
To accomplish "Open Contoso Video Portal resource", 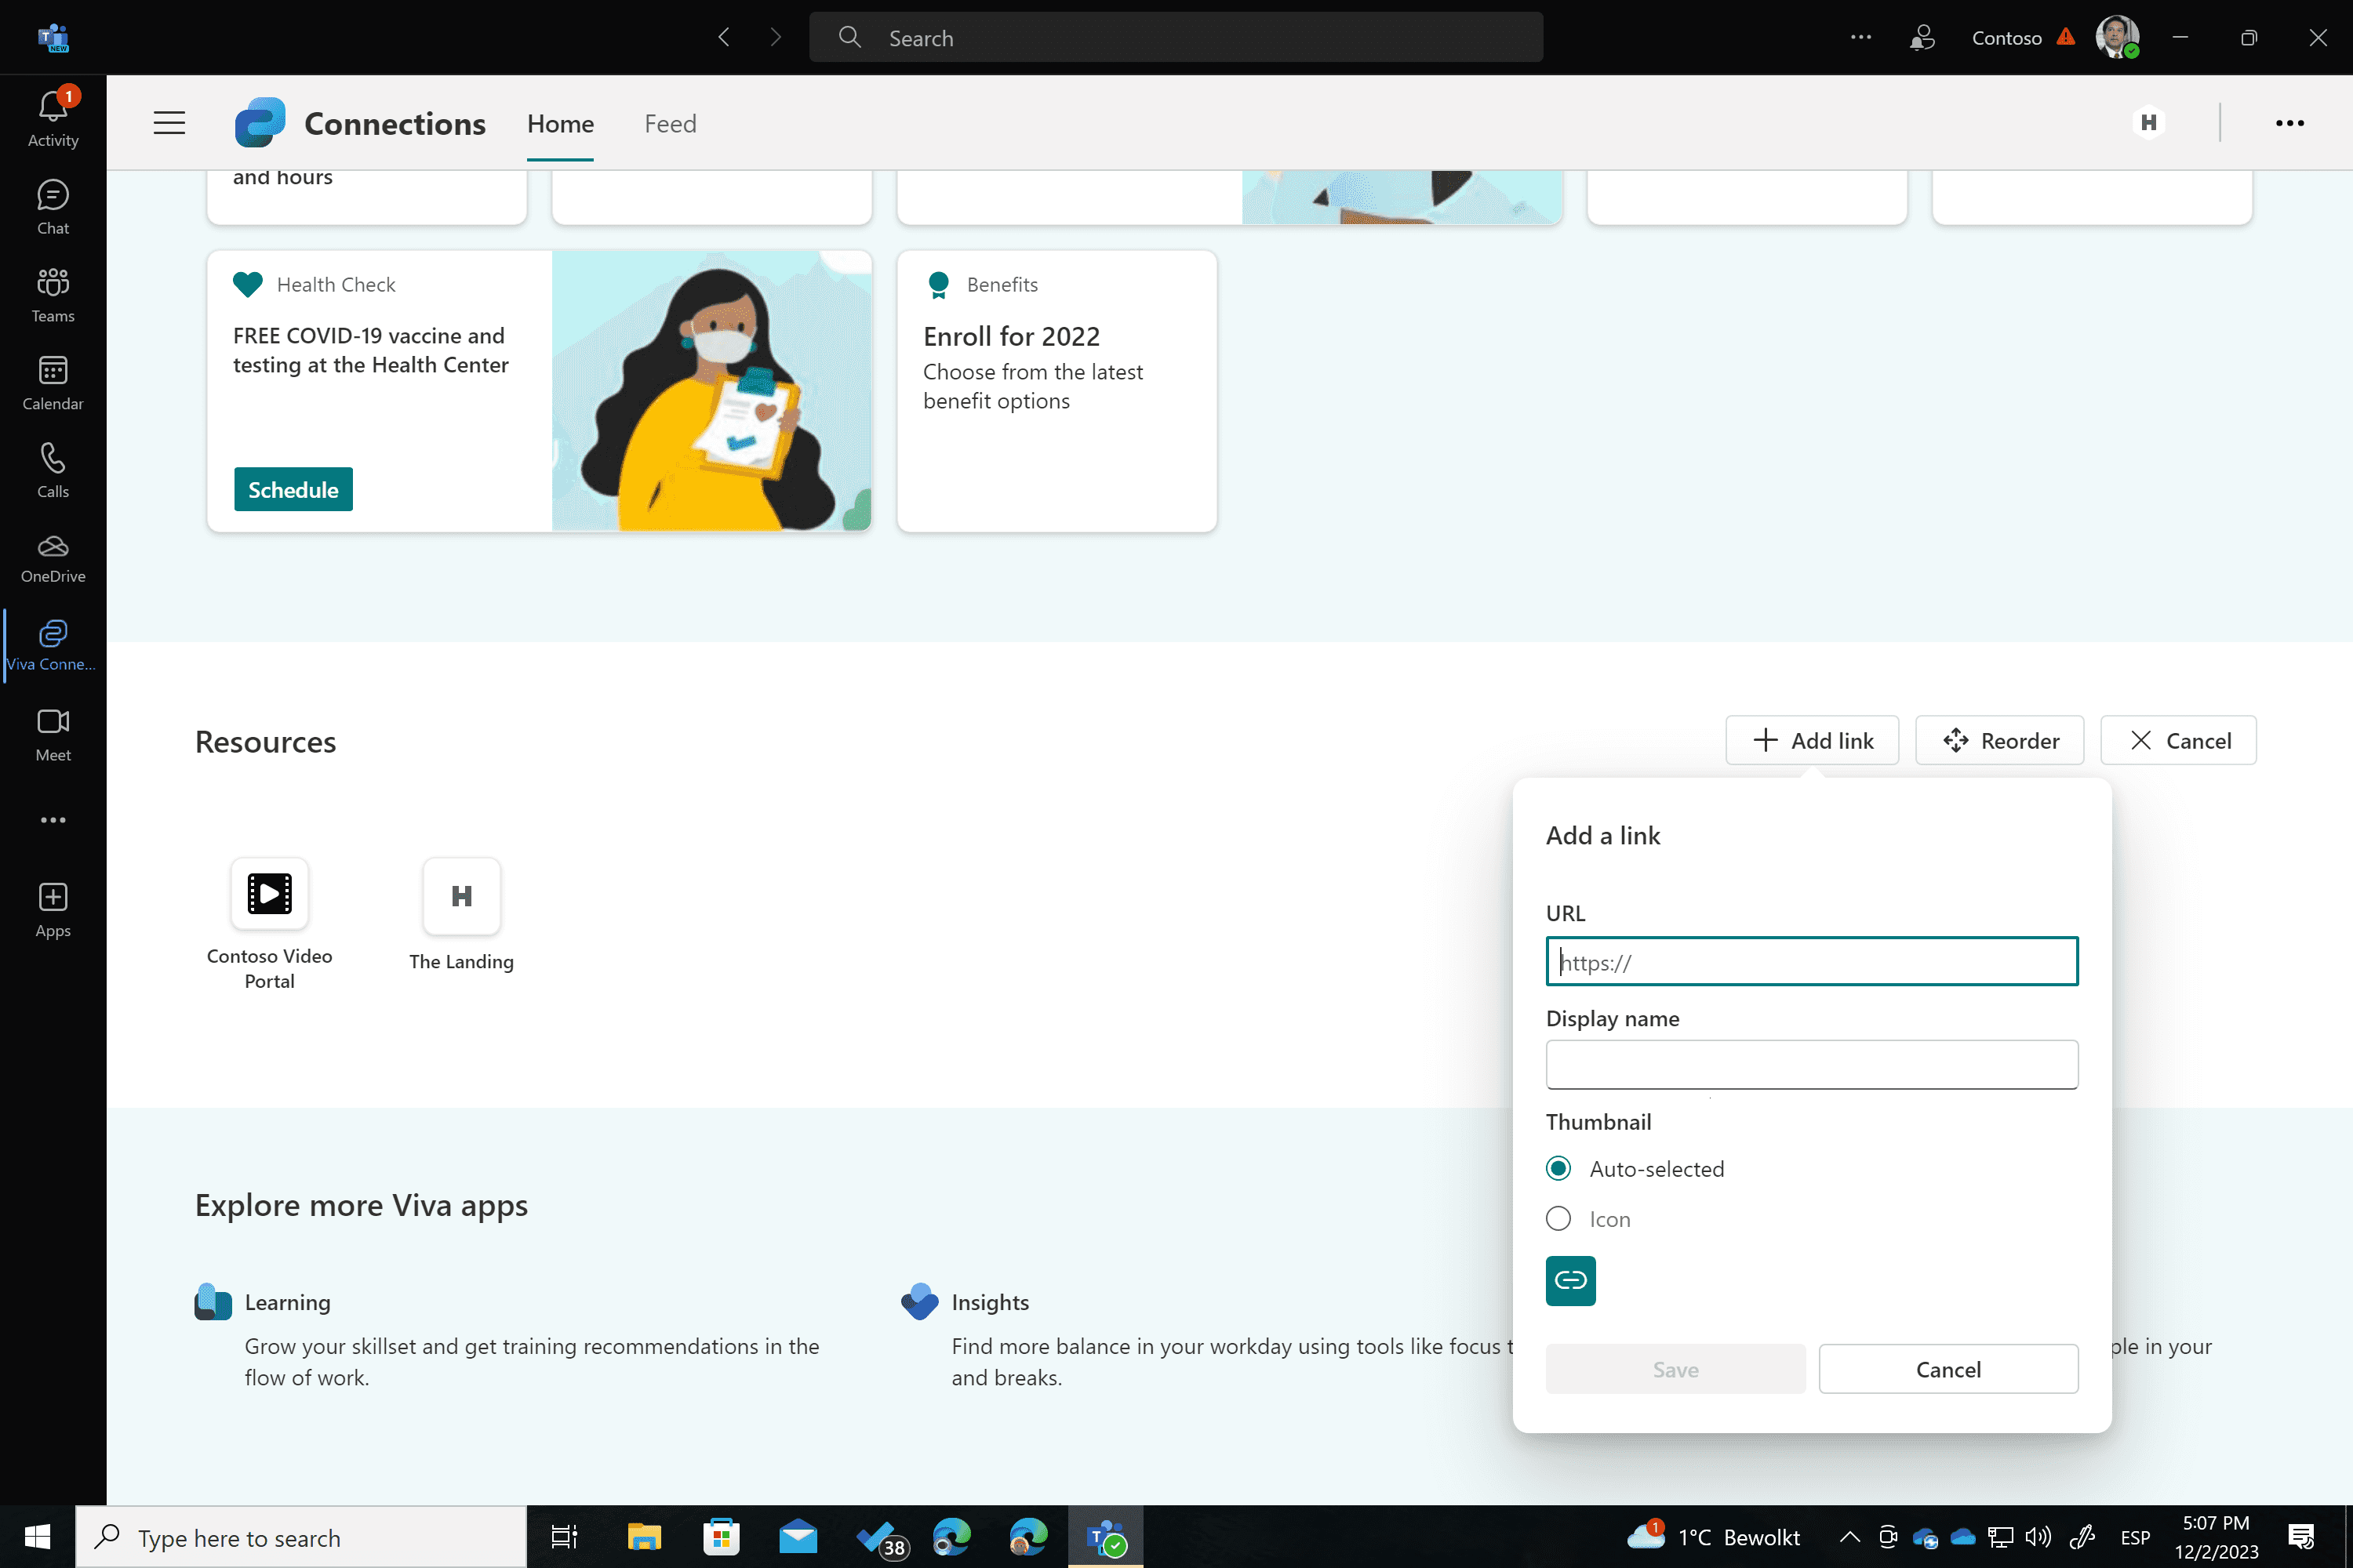I will click(269, 926).
